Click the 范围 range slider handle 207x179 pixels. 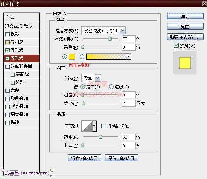(101, 137)
